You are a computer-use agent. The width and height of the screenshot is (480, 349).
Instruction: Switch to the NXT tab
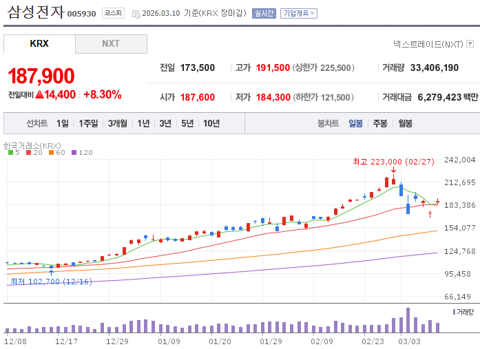tap(111, 44)
